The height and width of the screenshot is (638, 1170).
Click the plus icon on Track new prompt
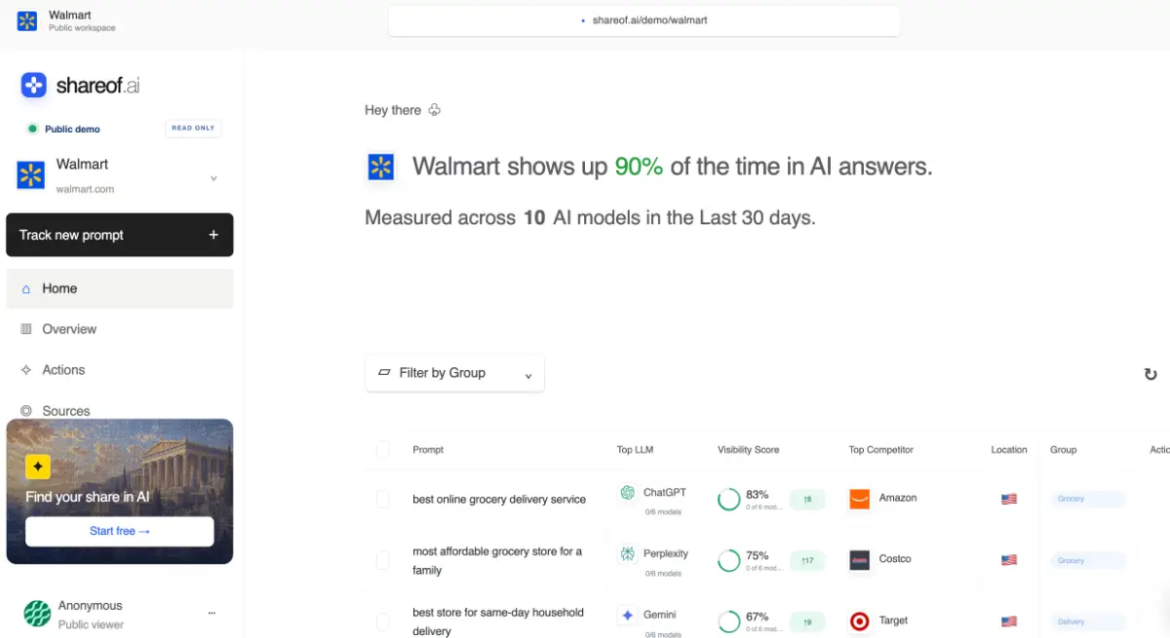[x=214, y=235]
